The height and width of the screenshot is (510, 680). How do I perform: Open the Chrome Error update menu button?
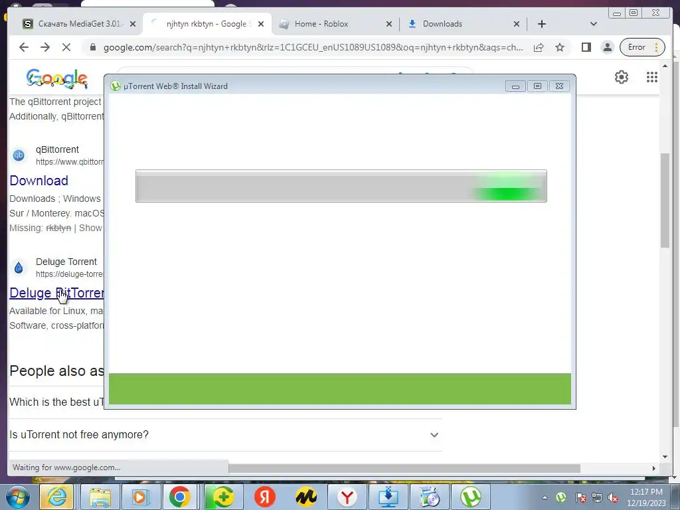642,47
